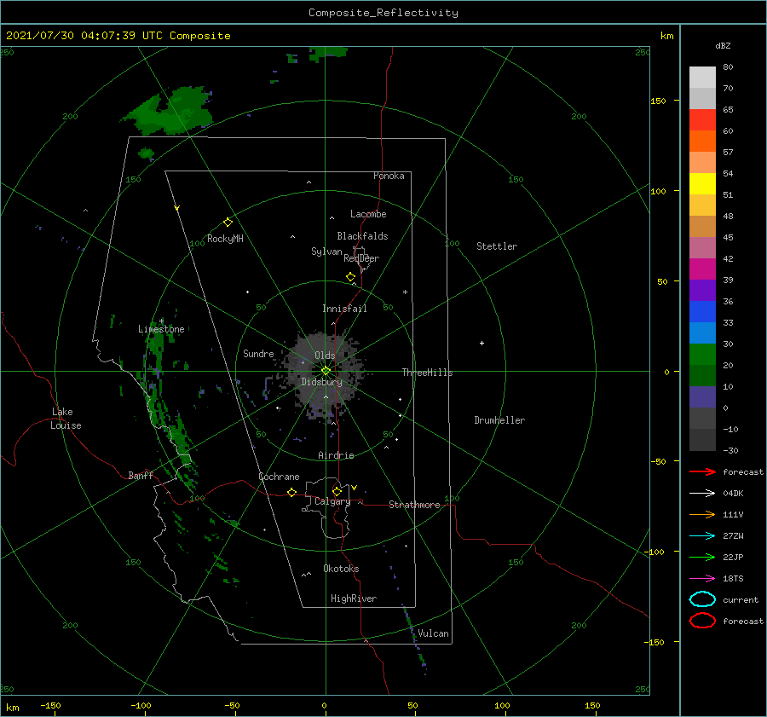Image resolution: width=767 pixels, height=717 pixels.
Task: Click the current label beside cyan ellipse
Action: click(x=741, y=599)
